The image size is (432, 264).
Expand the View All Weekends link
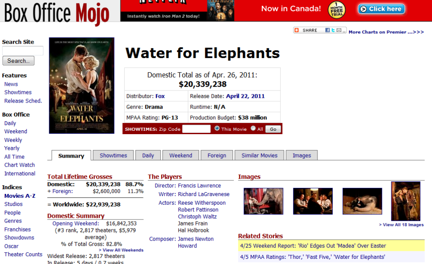121,250
